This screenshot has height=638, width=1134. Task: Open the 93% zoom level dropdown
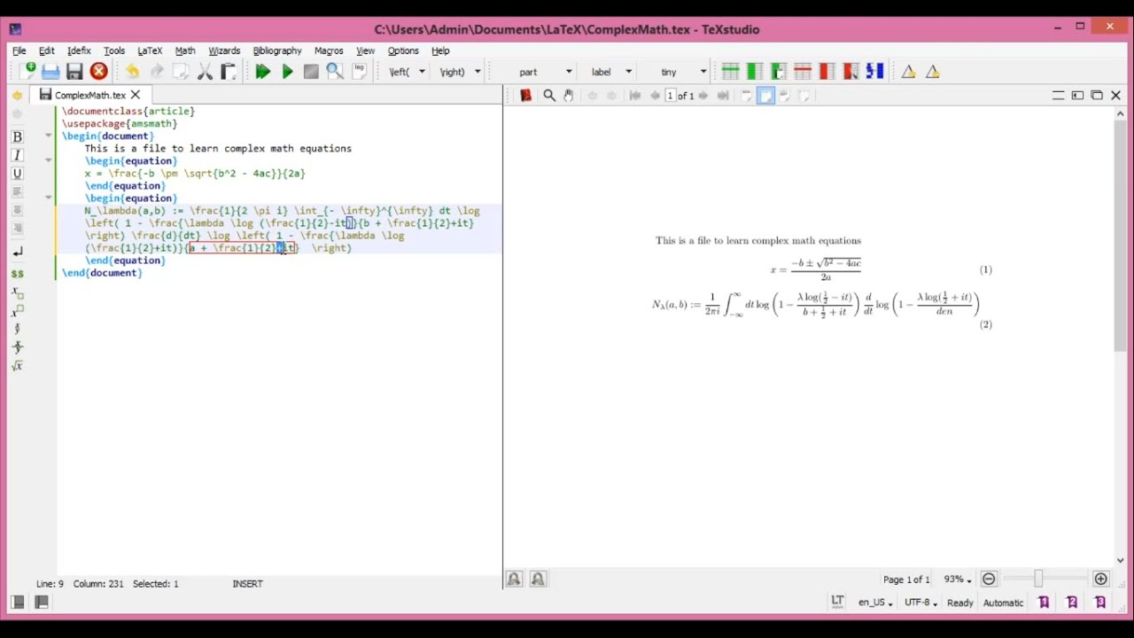click(x=957, y=579)
